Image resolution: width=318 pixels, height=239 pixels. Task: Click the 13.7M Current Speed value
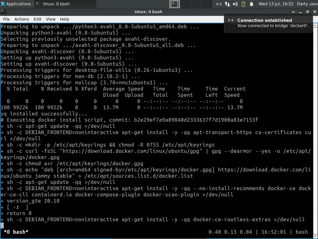pos(235,107)
